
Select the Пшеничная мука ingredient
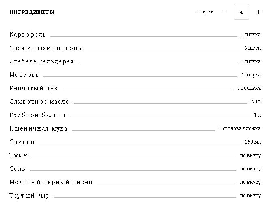[38, 128]
